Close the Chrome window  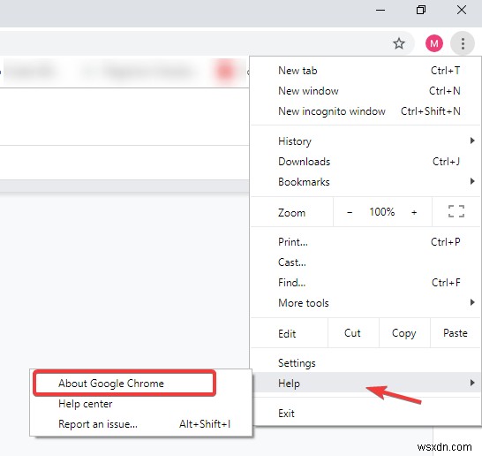click(x=462, y=10)
